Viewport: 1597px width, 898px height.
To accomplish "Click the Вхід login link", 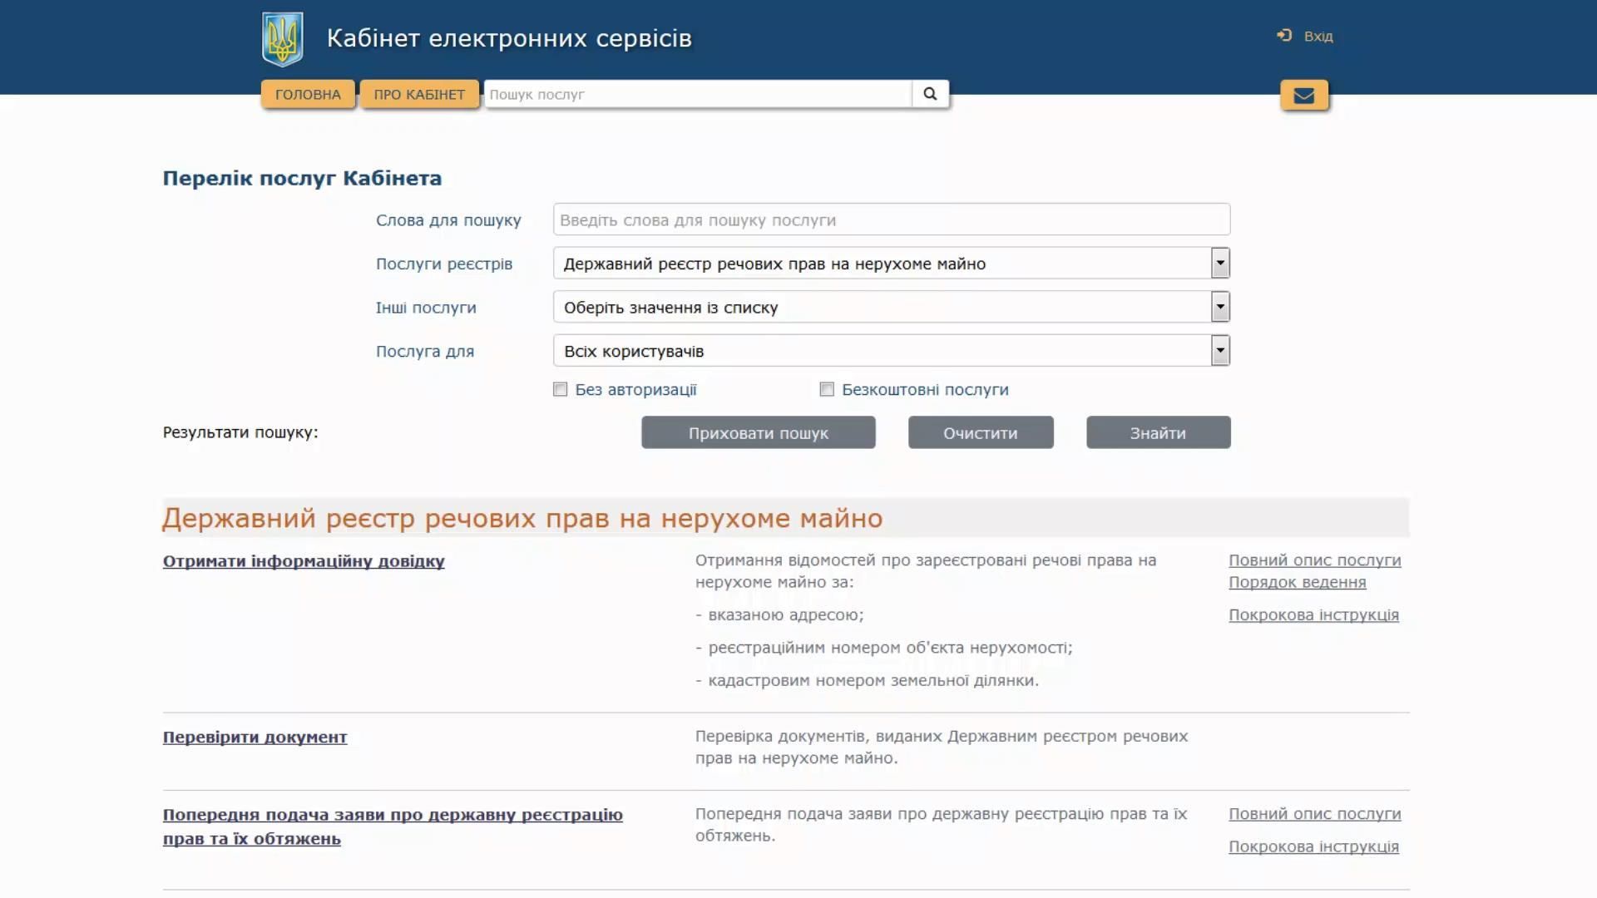I will click(x=1318, y=37).
